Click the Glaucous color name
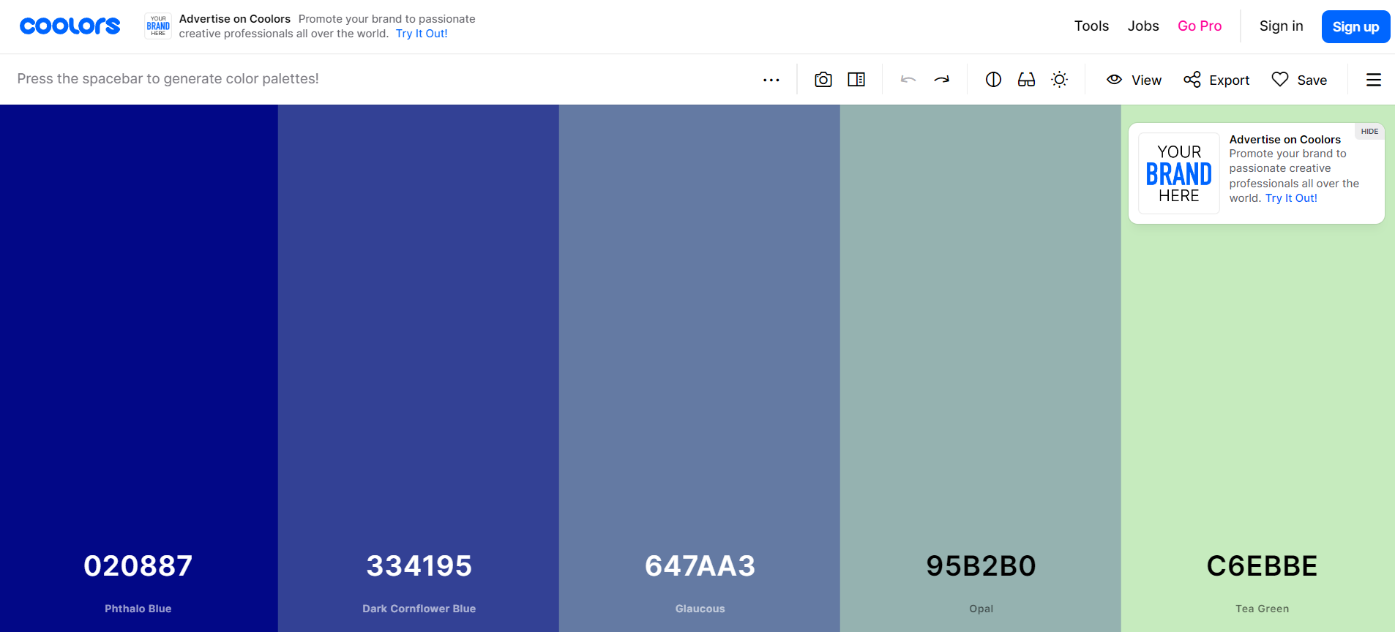This screenshot has width=1395, height=632. [700, 609]
